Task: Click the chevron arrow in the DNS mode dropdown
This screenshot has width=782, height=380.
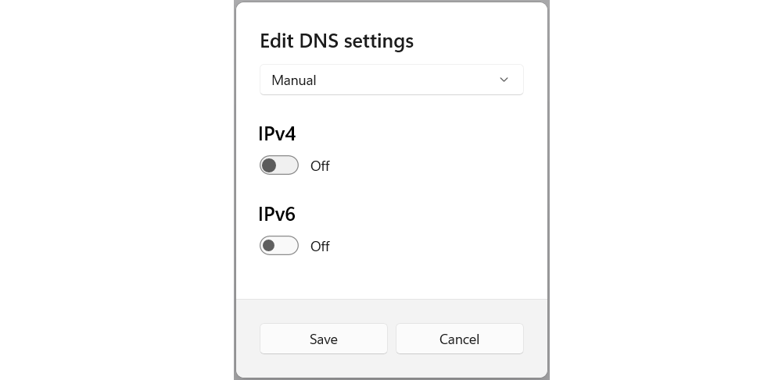Action: click(504, 80)
